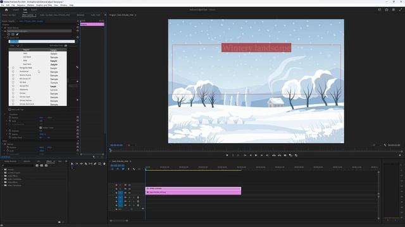Reset the Transform Position parameter
405x227 pixels.
click(x=78, y=118)
